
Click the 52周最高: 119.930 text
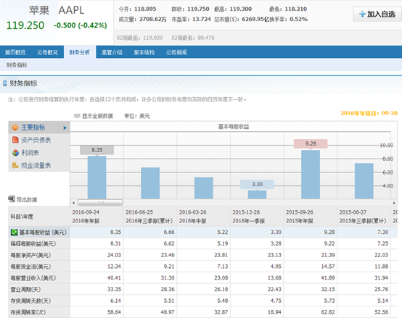140,38
